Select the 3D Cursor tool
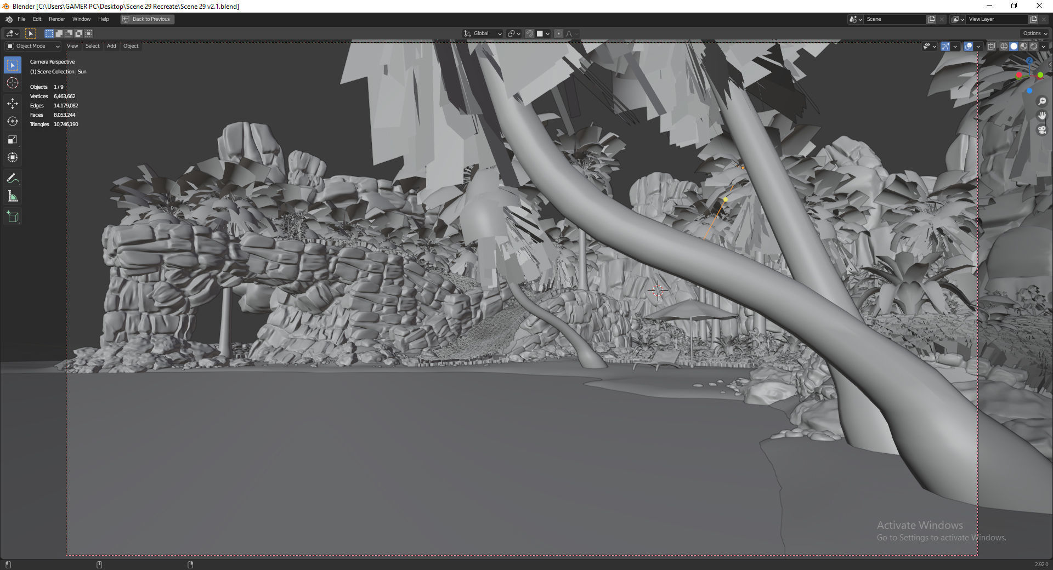The width and height of the screenshot is (1053, 570). point(13,83)
